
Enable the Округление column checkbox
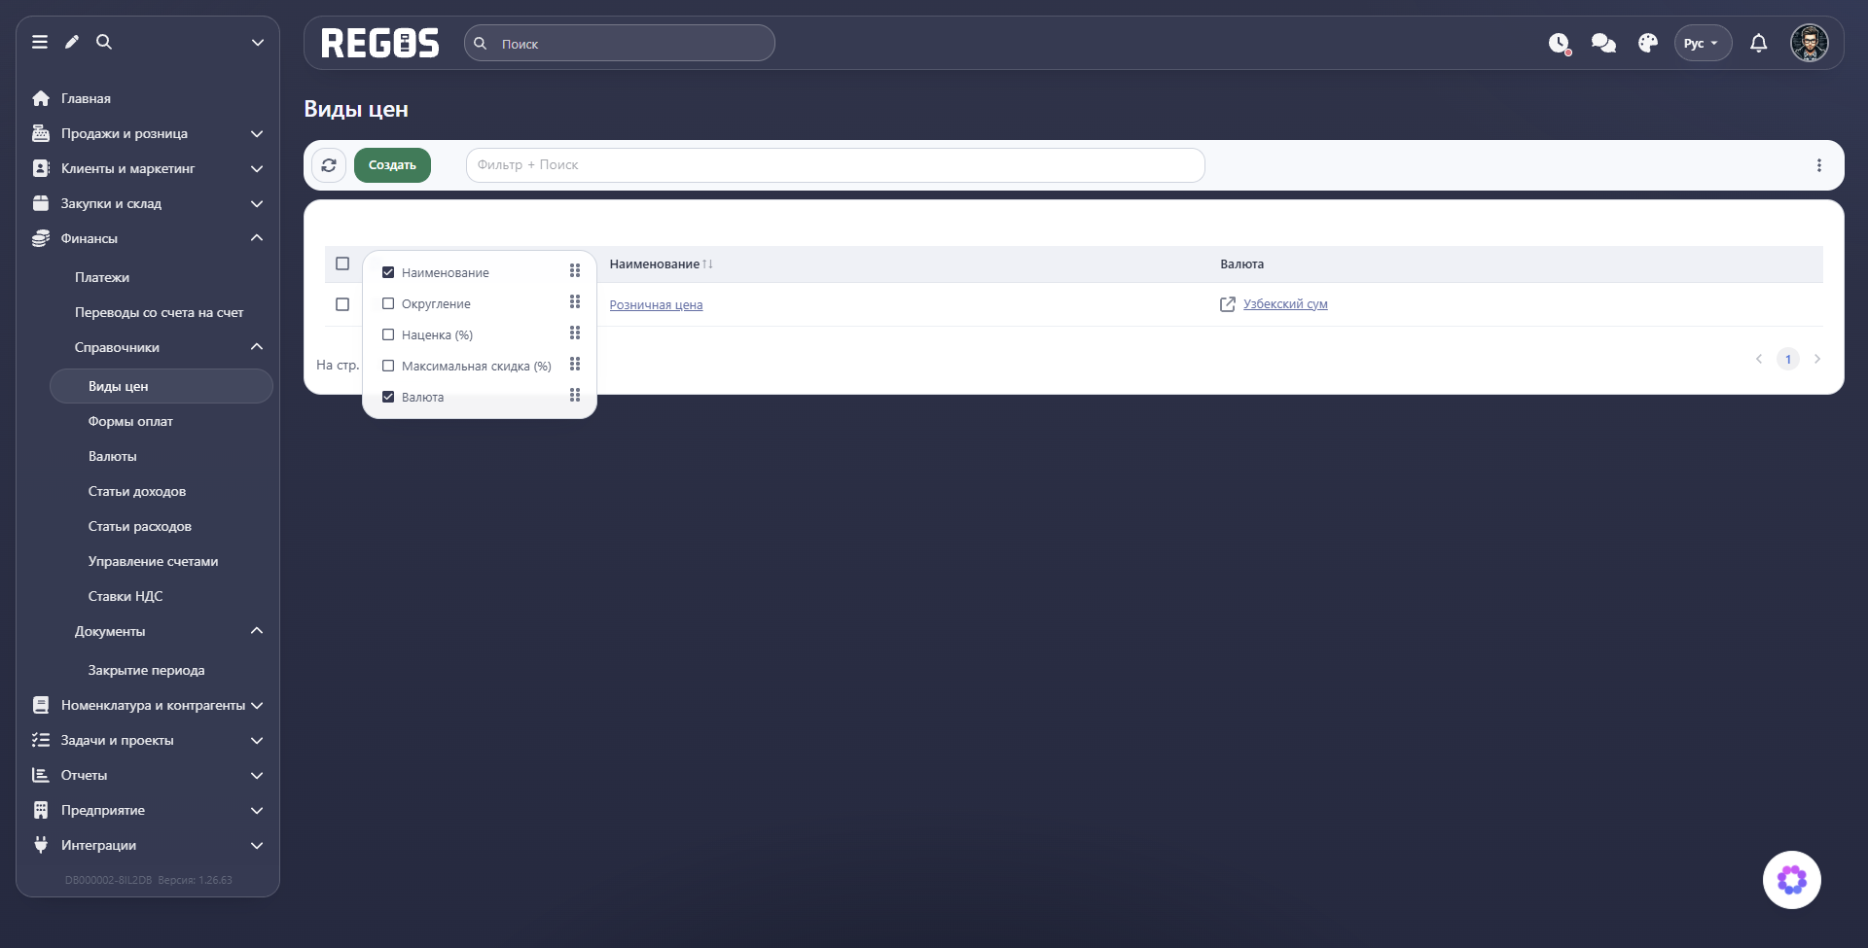pyautogui.click(x=388, y=303)
